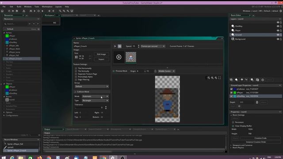
Task: Click the main toolbar zoom in icon
Action: click(x=68, y=11)
